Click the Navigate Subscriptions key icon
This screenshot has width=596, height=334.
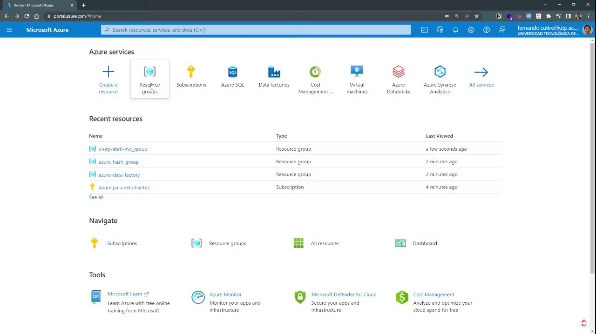point(95,243)
